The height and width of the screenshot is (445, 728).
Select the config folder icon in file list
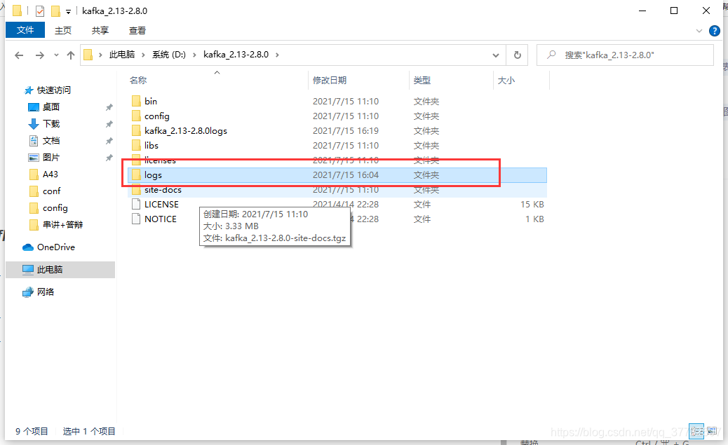click(x=136, y=116)
